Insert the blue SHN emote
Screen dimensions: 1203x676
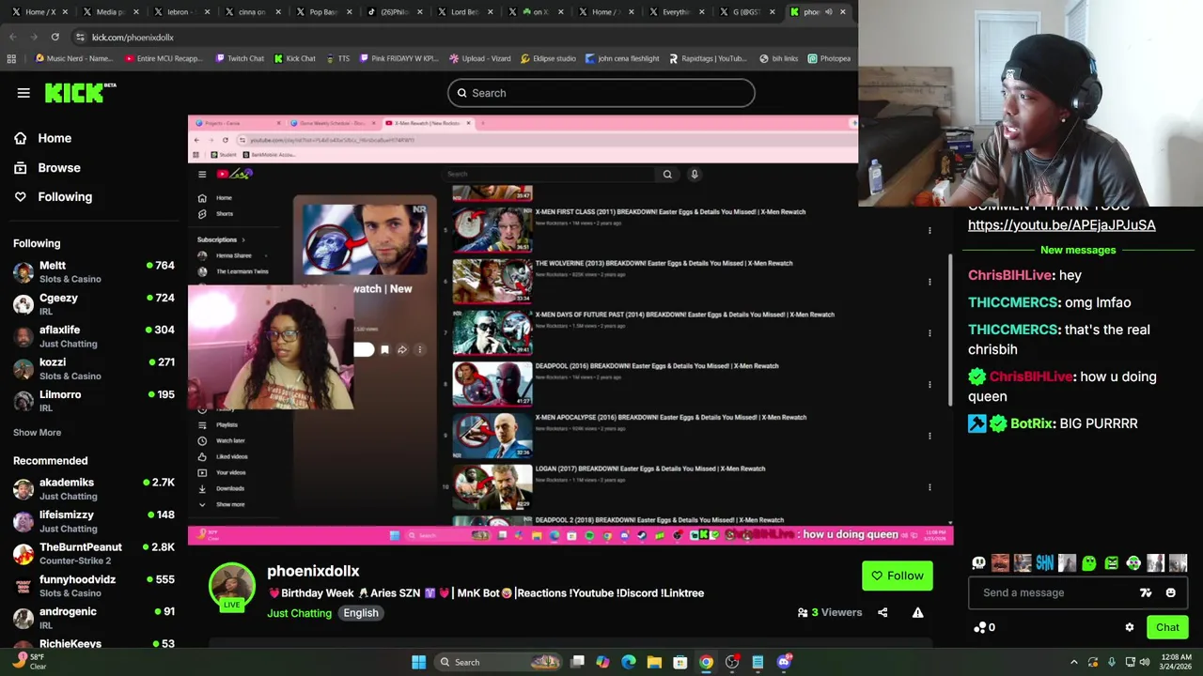pyautogui.click(x=1045, y=563)
